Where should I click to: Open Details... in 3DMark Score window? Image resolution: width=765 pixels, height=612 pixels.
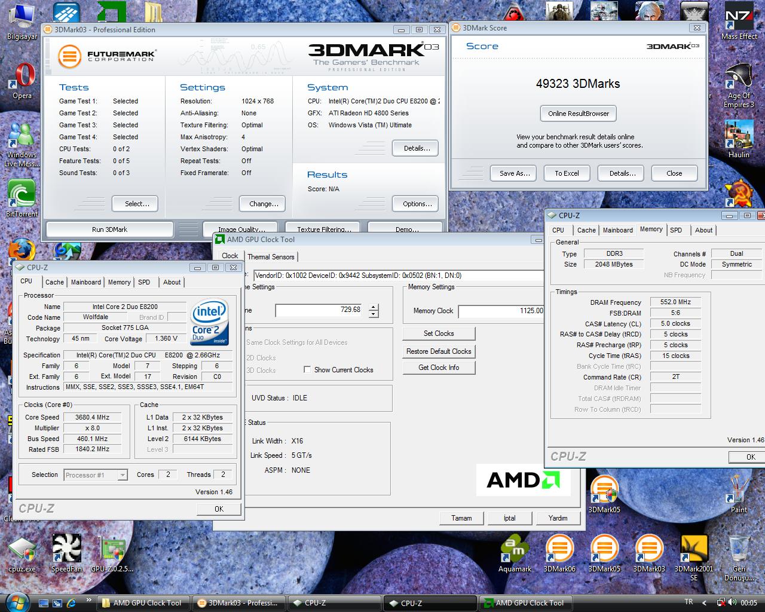click(x=622, y=173)
